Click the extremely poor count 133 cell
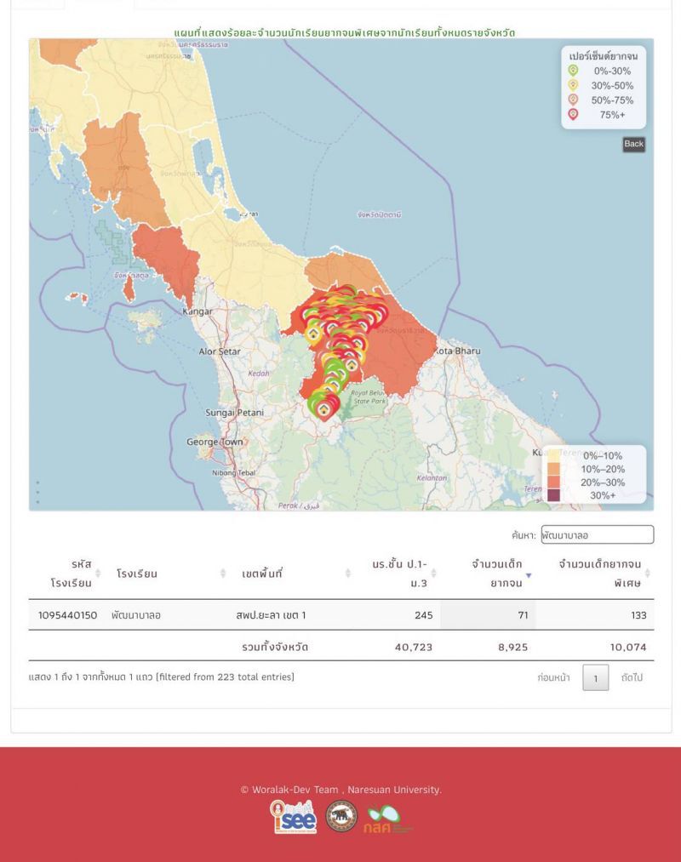The width and height of the screenshot is (681, 862). (638, 615)
